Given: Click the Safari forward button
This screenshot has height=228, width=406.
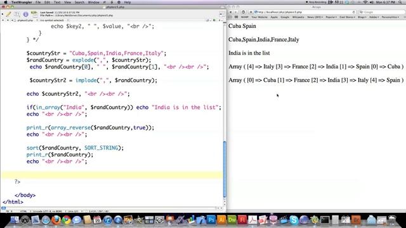Looking at the screenshot, I should pos(235,12).
